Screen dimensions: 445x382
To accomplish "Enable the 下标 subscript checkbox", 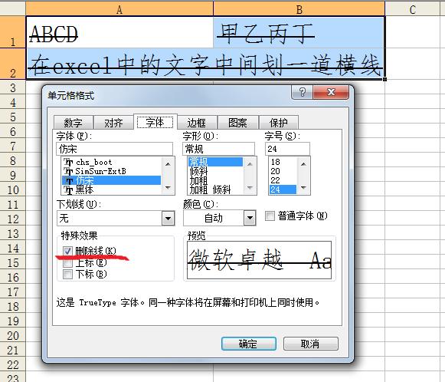I will [67, 274].
